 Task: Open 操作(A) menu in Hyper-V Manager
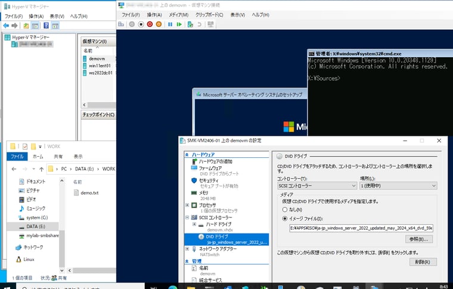(x=36, y=17)
